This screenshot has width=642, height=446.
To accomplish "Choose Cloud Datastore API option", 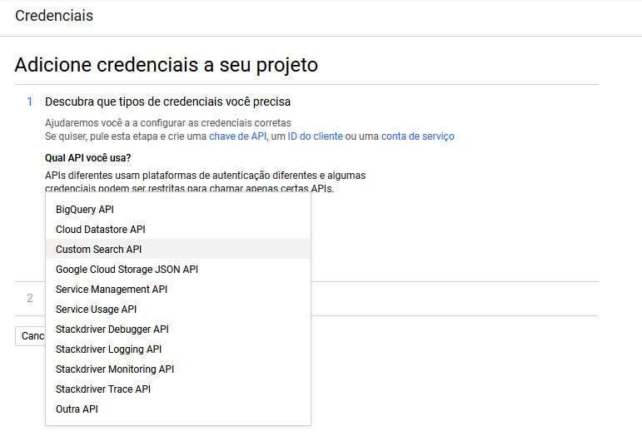I will [x=178, y=230].
